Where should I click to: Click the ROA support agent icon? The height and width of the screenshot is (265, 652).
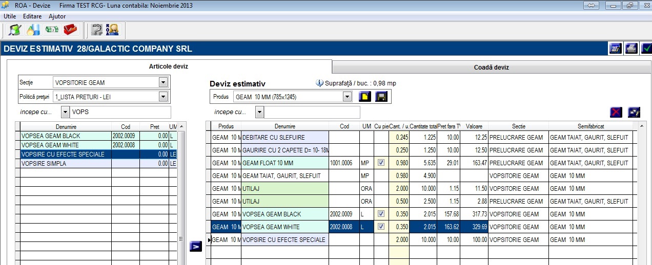pos(112,30)
